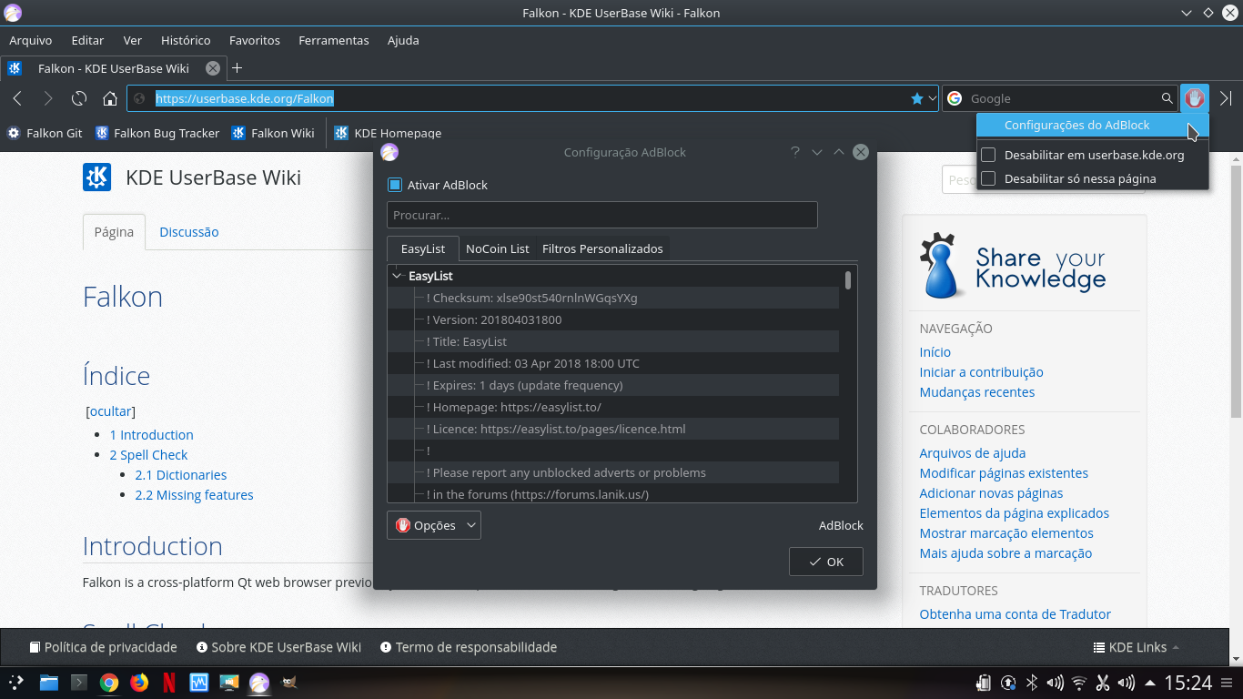Select Configurações do AdBlock menu entry
Screen dimensions: 1243x699
[1093, 126]
